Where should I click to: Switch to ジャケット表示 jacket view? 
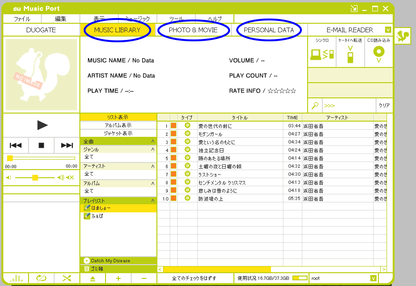click(118, 133)
